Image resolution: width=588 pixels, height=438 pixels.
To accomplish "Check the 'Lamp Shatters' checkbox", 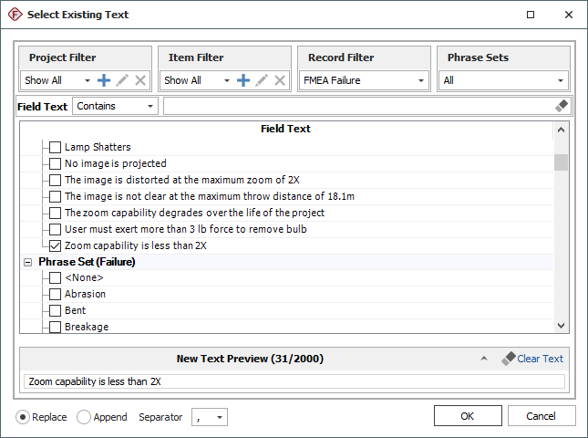I will pos(56,147).
